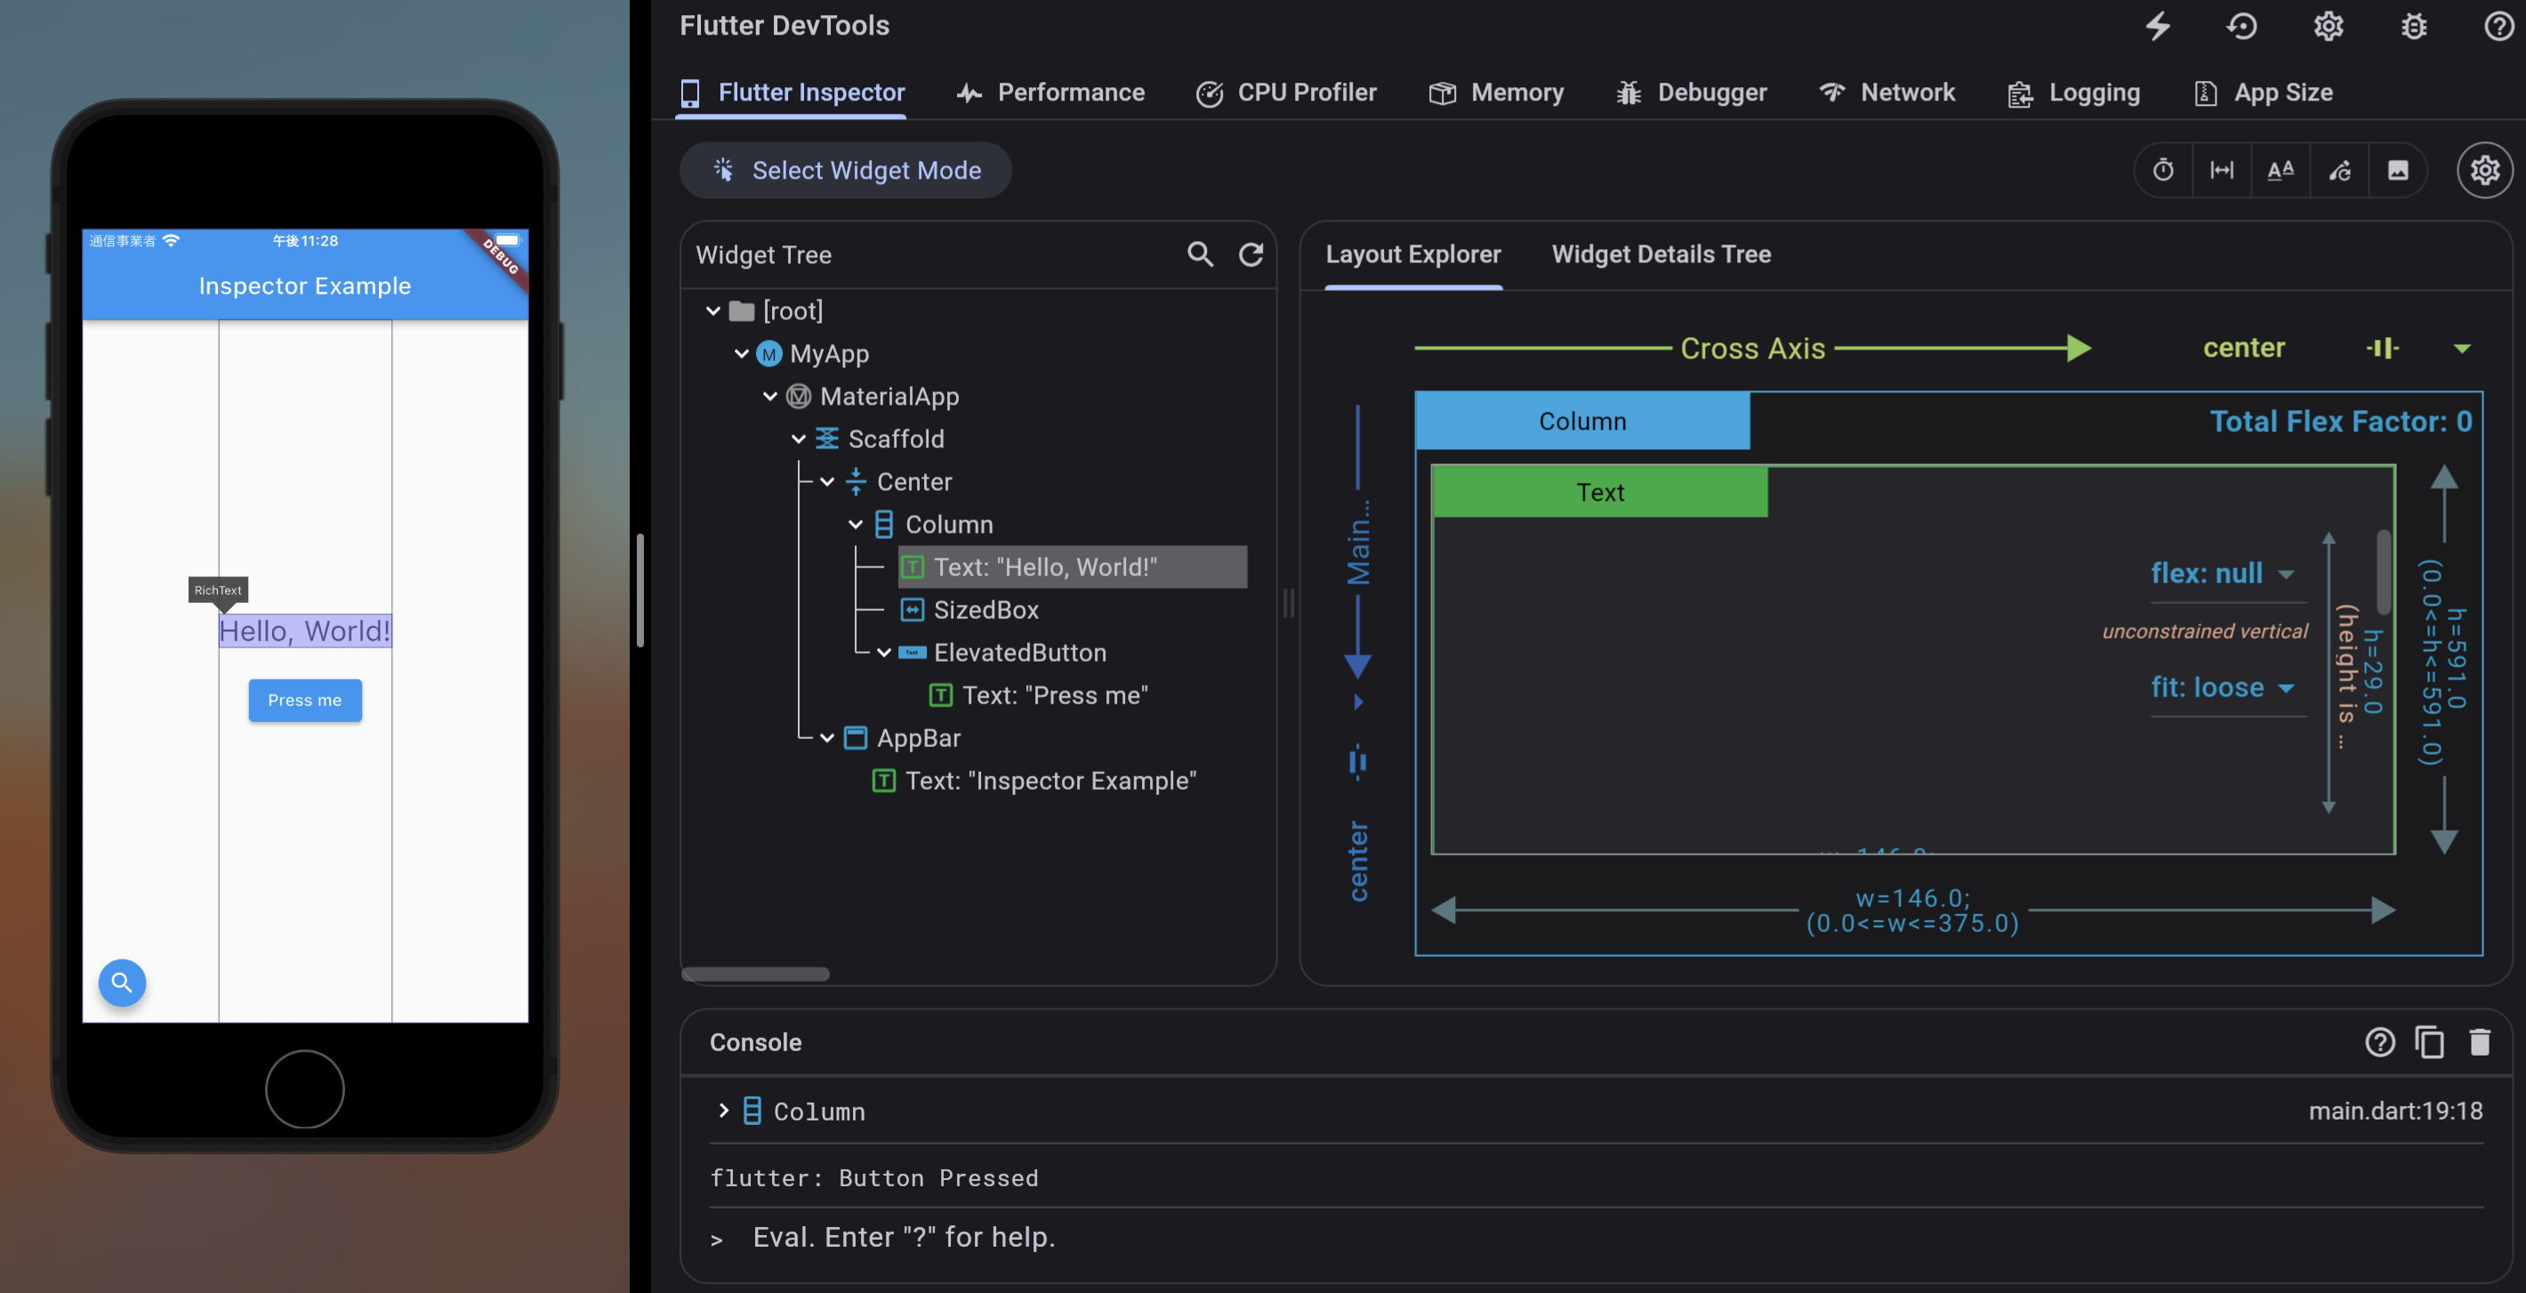2526x1293 pixels.
Task: Click Select Widget Mode button
Action: point(845,171)
